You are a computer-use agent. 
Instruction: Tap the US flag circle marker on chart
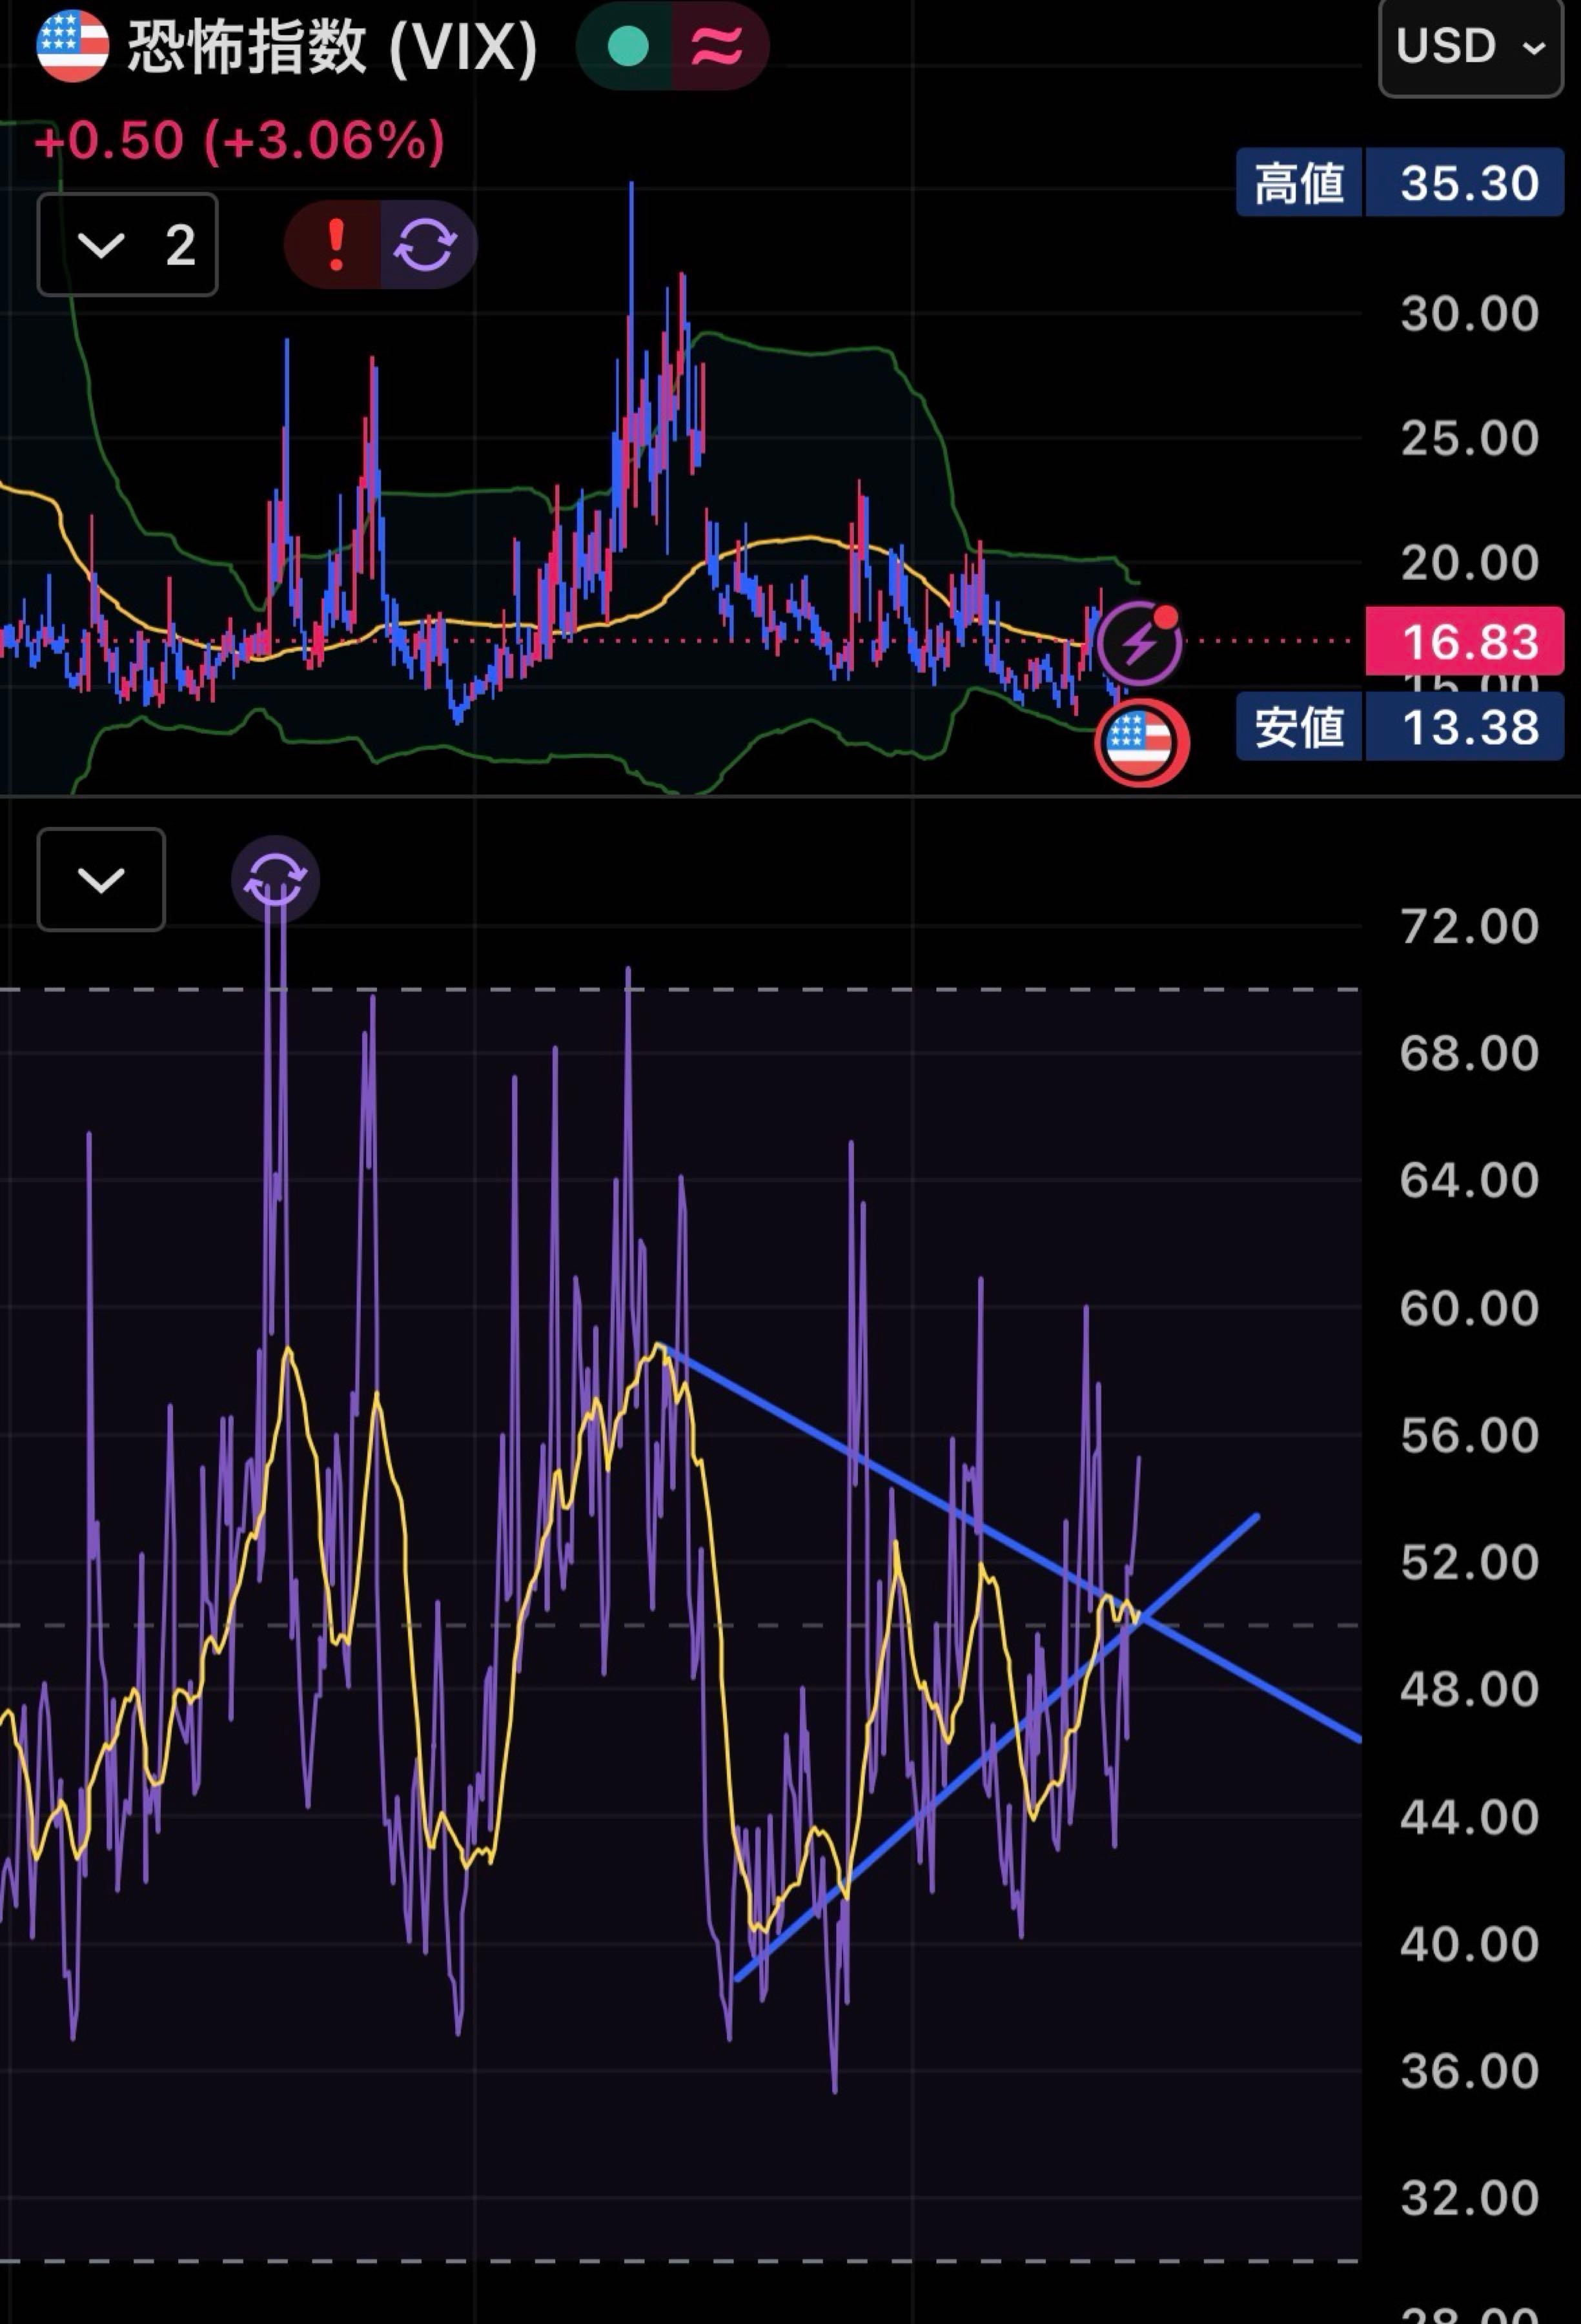[1141, 742]
